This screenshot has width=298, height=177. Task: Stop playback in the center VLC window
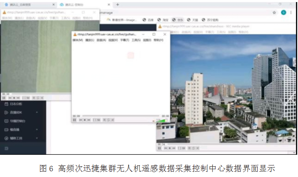[x=85, y=120]
